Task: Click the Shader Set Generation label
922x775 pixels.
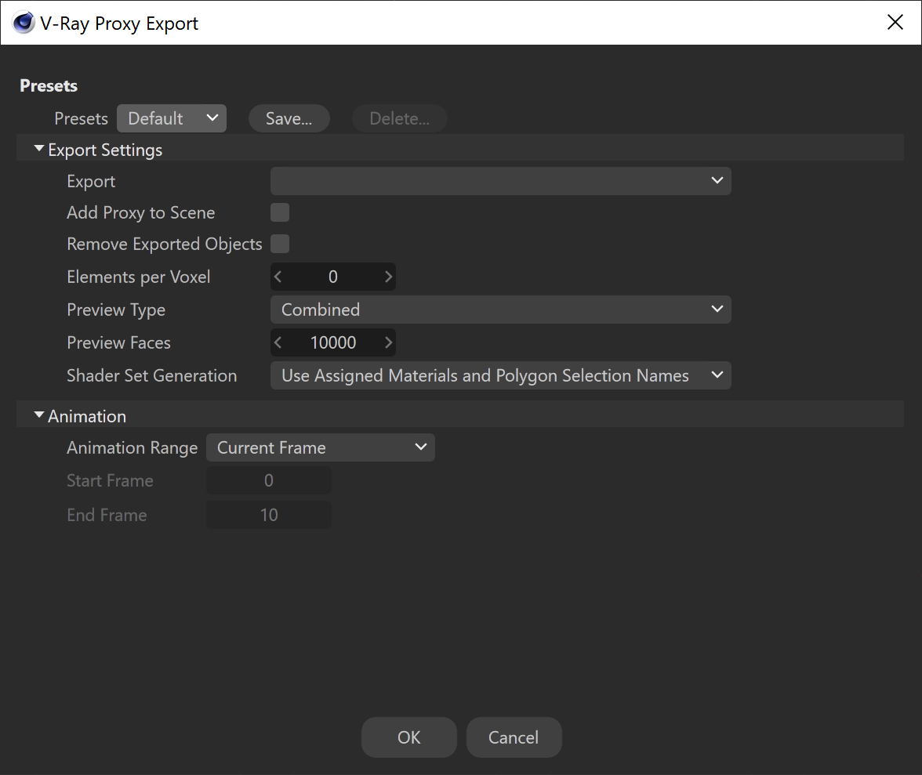Action: pyautogui.click(x=152, y=375)
